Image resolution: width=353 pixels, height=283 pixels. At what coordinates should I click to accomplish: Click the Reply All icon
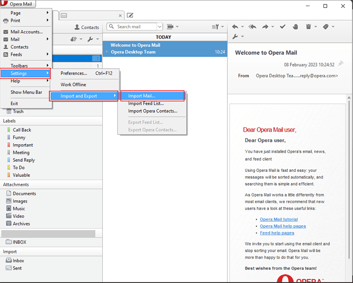[252, 26]
